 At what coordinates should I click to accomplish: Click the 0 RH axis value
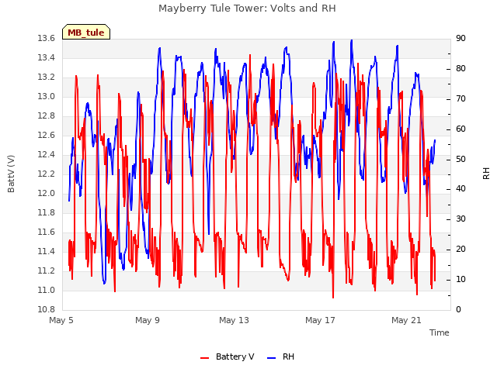point(458,309)
